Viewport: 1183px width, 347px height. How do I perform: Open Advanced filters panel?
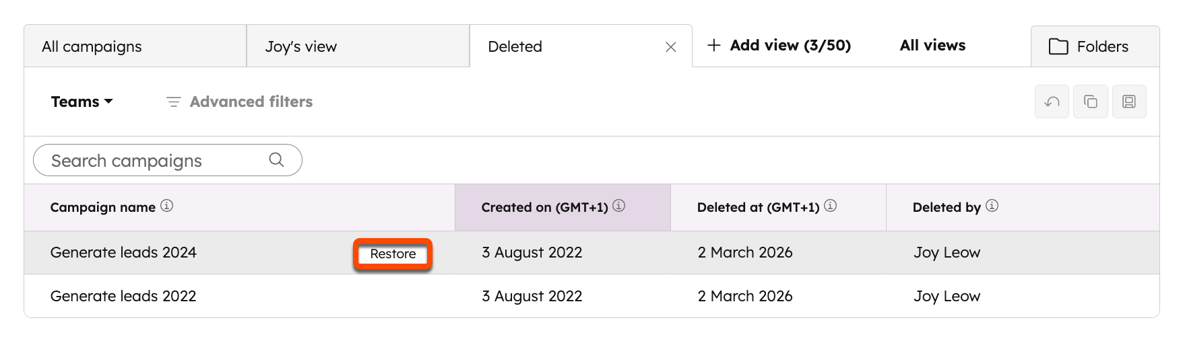point(240,102)
